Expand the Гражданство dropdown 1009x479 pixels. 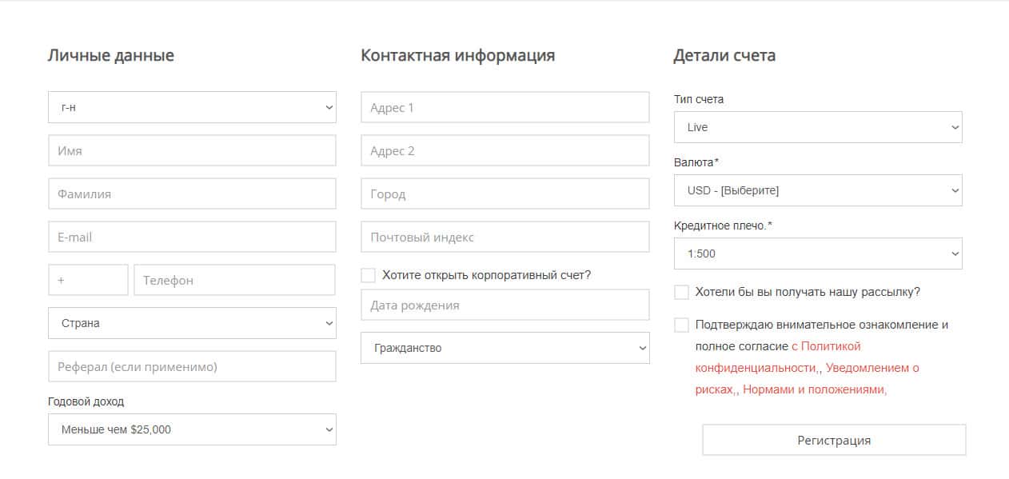504,348
